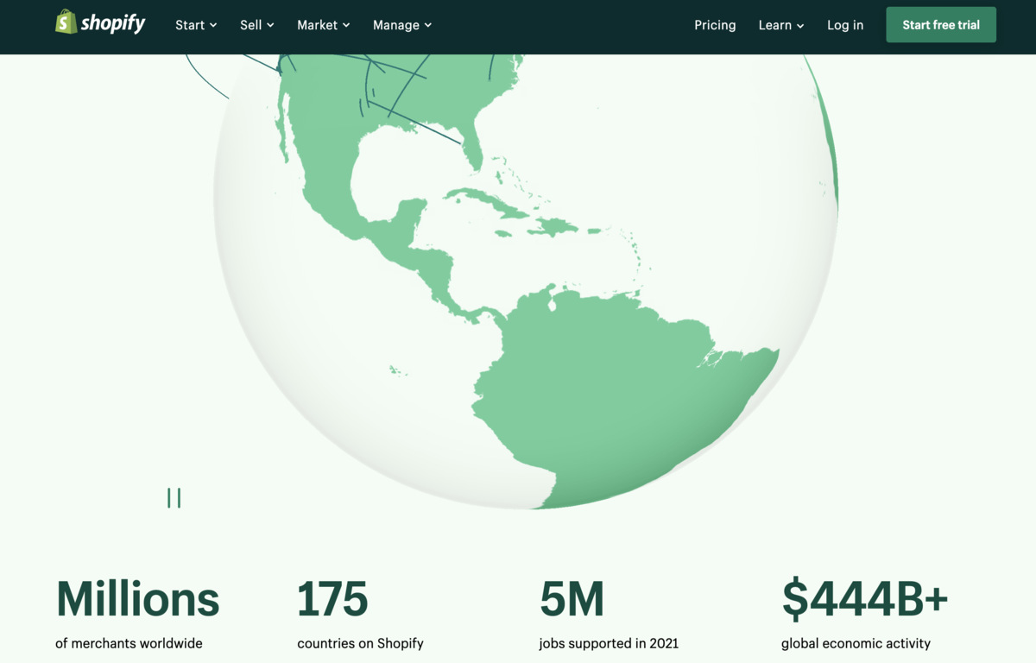
Task: Click the Shopify wordmark text
Action: 113,24
